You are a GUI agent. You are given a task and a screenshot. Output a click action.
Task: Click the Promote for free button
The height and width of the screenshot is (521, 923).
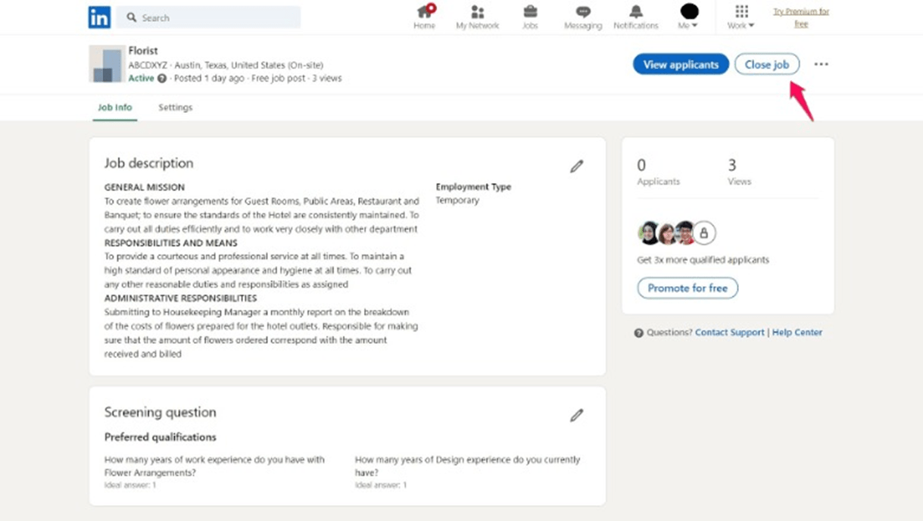[688, 289]
